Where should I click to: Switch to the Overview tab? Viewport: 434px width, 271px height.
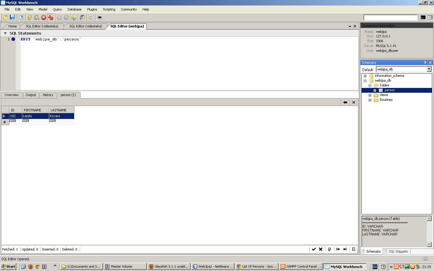(11, 95)
